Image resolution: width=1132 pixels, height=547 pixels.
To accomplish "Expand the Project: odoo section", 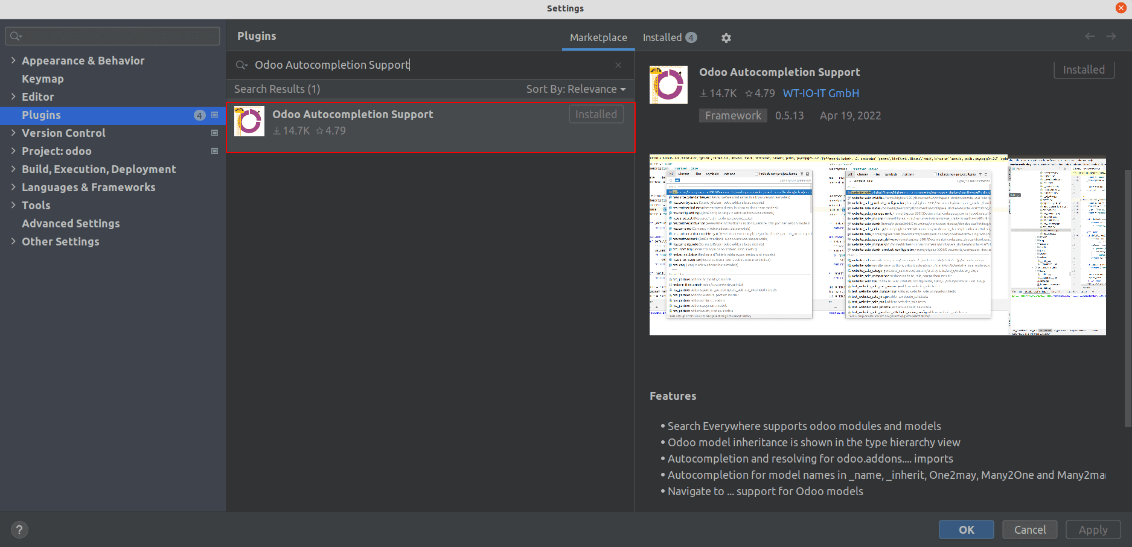I will pyautogui.click(x=13, y=151).
